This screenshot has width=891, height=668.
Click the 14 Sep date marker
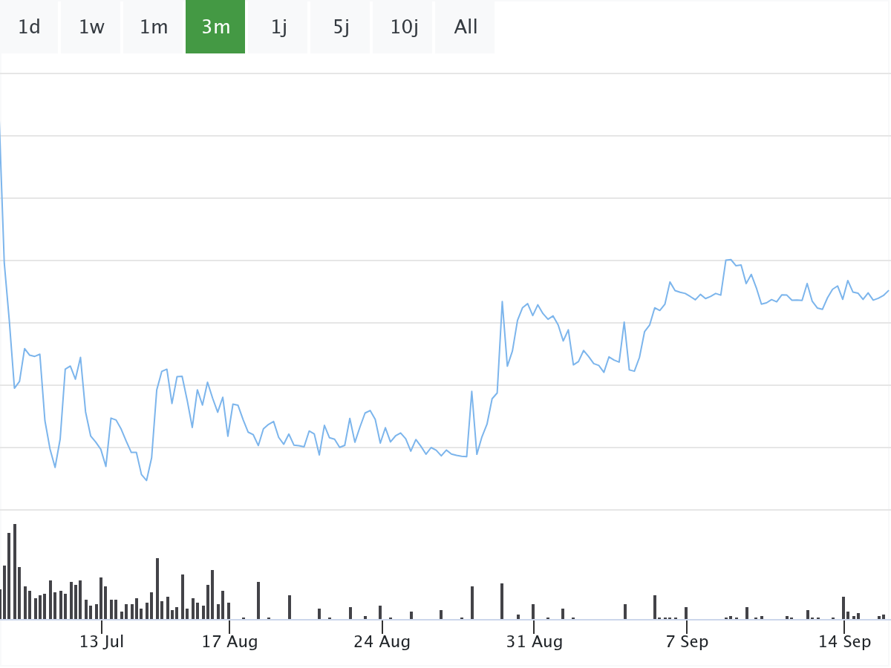(844, 642)
